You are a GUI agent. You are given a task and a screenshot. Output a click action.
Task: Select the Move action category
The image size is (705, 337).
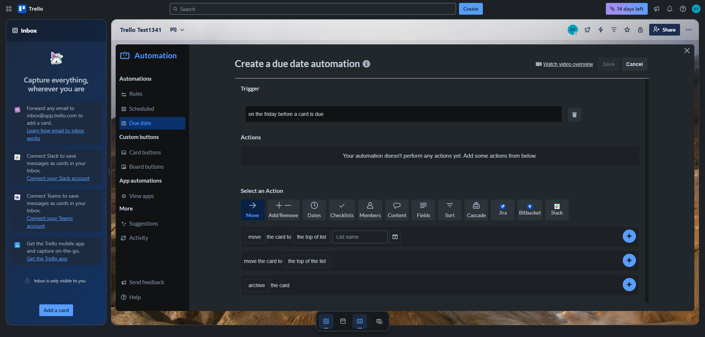pos(253,210)
